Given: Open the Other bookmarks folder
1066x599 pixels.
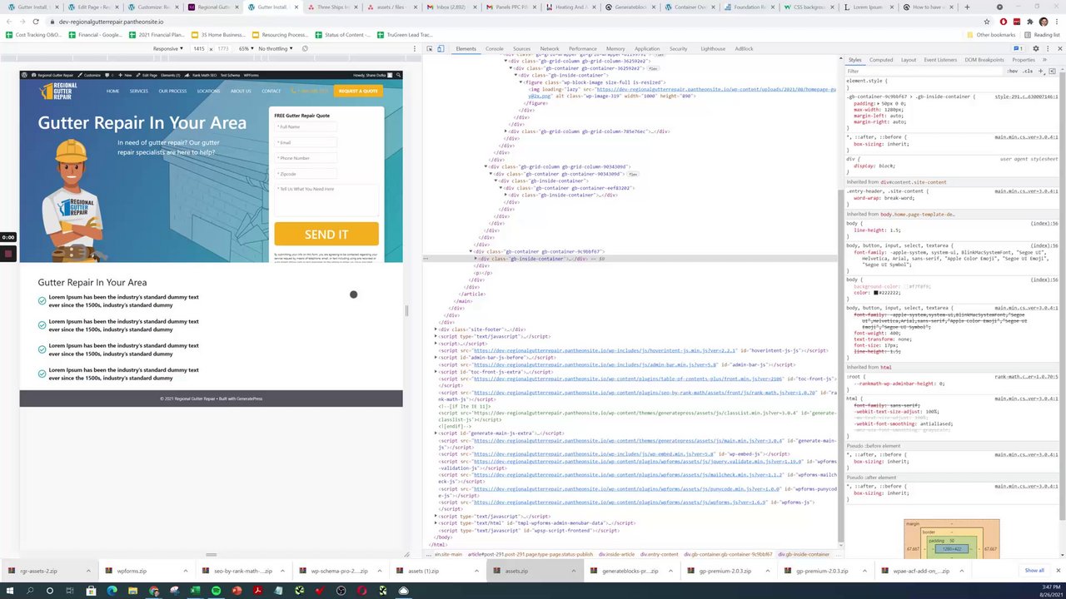Looking at the screenshot, I should pyautogui.click(x=991, y=35).
